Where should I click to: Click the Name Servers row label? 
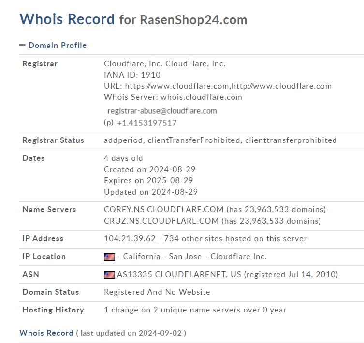coord(49,209)
